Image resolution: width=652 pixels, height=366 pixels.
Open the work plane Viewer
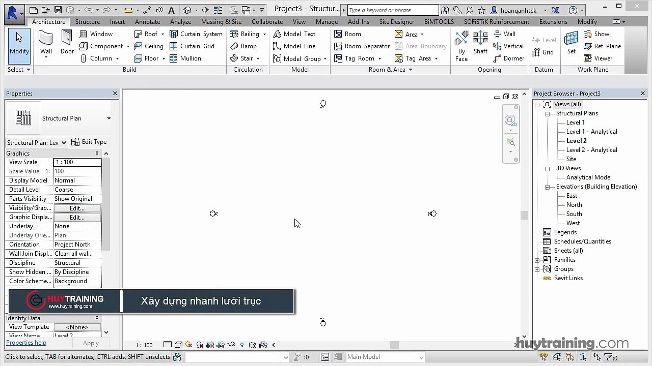coord(597,58)
